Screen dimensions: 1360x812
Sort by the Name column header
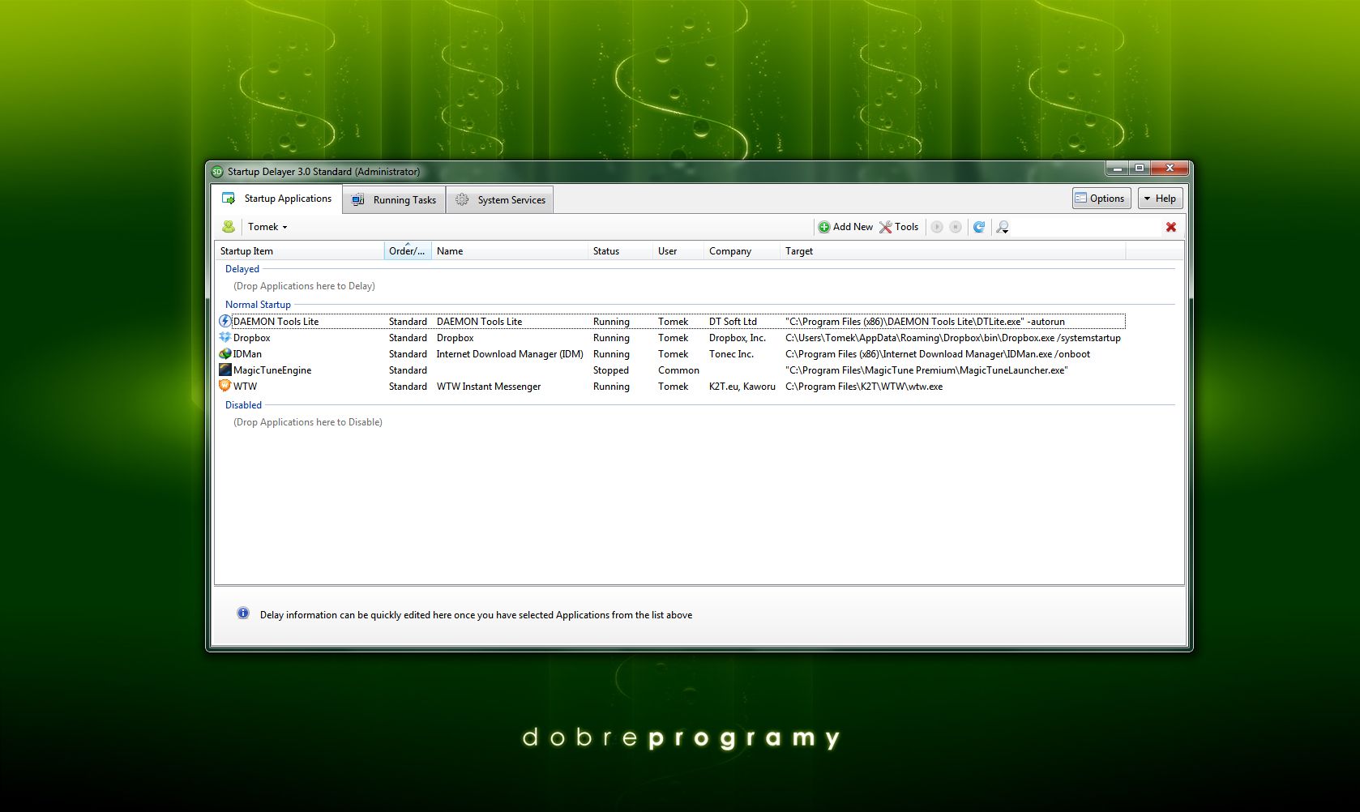pos(509,251)
